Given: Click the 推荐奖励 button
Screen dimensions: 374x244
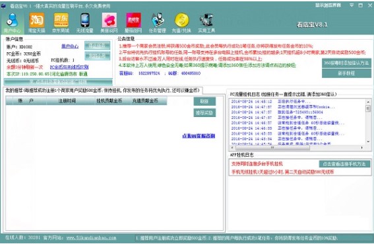Looking at the screenshot, I should pos(204,112).
